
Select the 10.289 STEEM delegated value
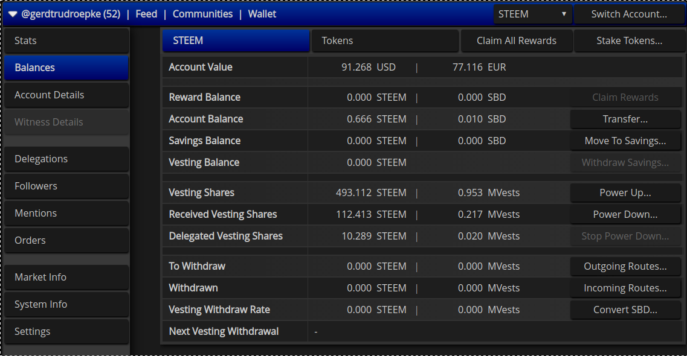pos(374,236)
